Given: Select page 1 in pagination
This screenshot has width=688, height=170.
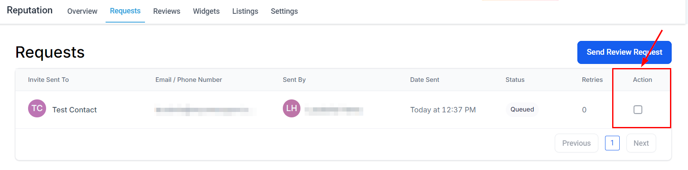Looking at the screenshot, I should (x=612, y=143).
